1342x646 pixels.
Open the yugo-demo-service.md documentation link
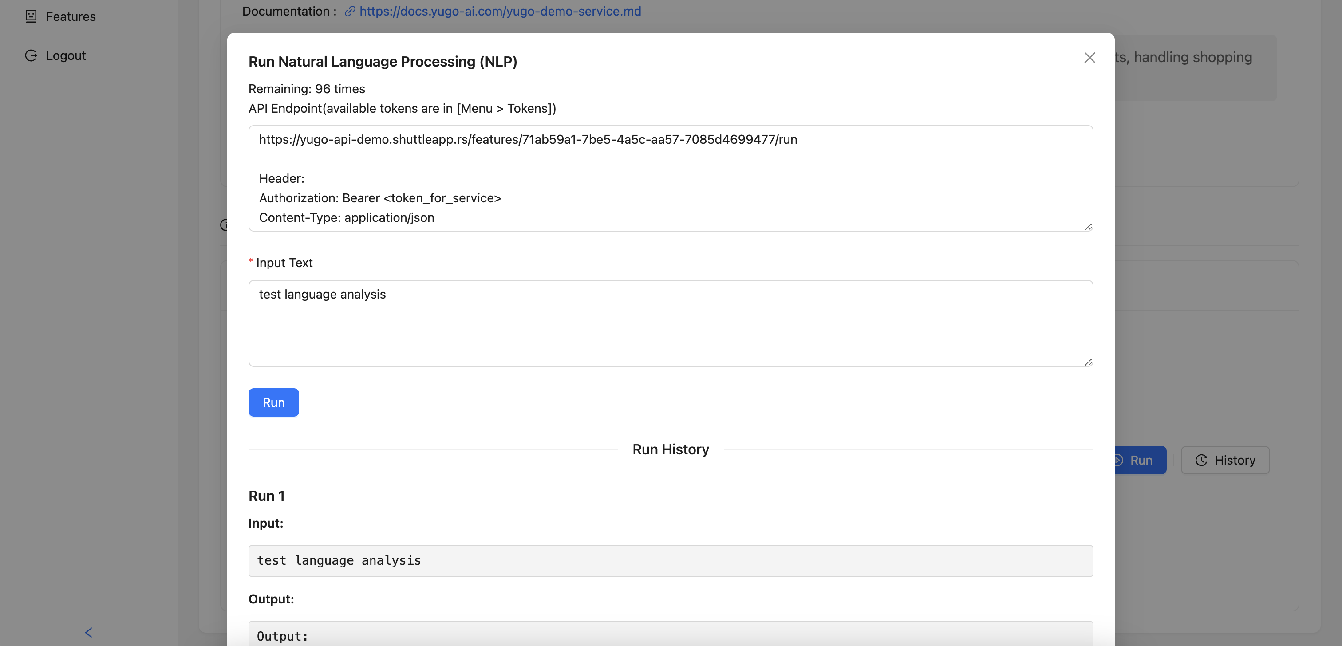[x=500, y=12]
